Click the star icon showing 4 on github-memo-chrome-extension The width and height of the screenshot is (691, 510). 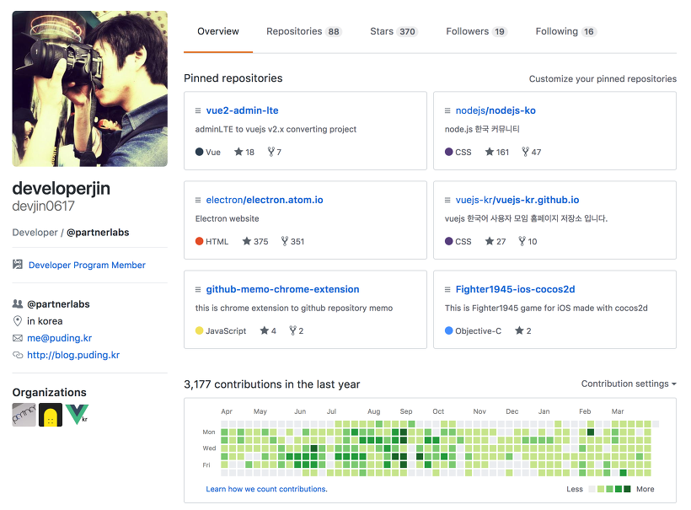tap(265, 330)
